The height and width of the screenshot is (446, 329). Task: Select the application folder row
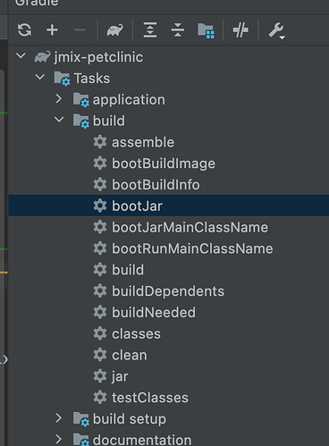coord(169,99)
